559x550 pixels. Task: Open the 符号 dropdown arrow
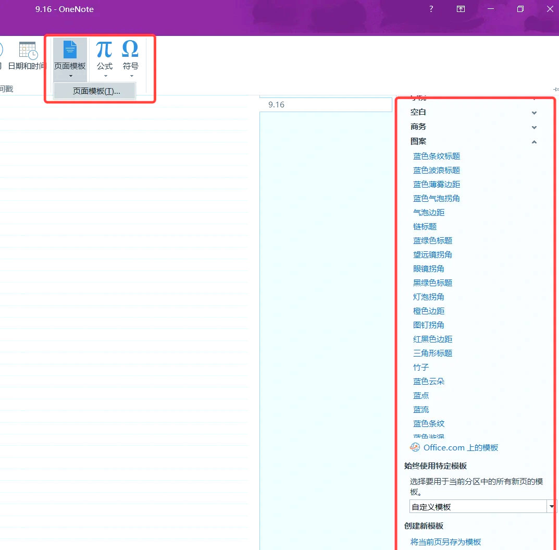pos(131,75)
